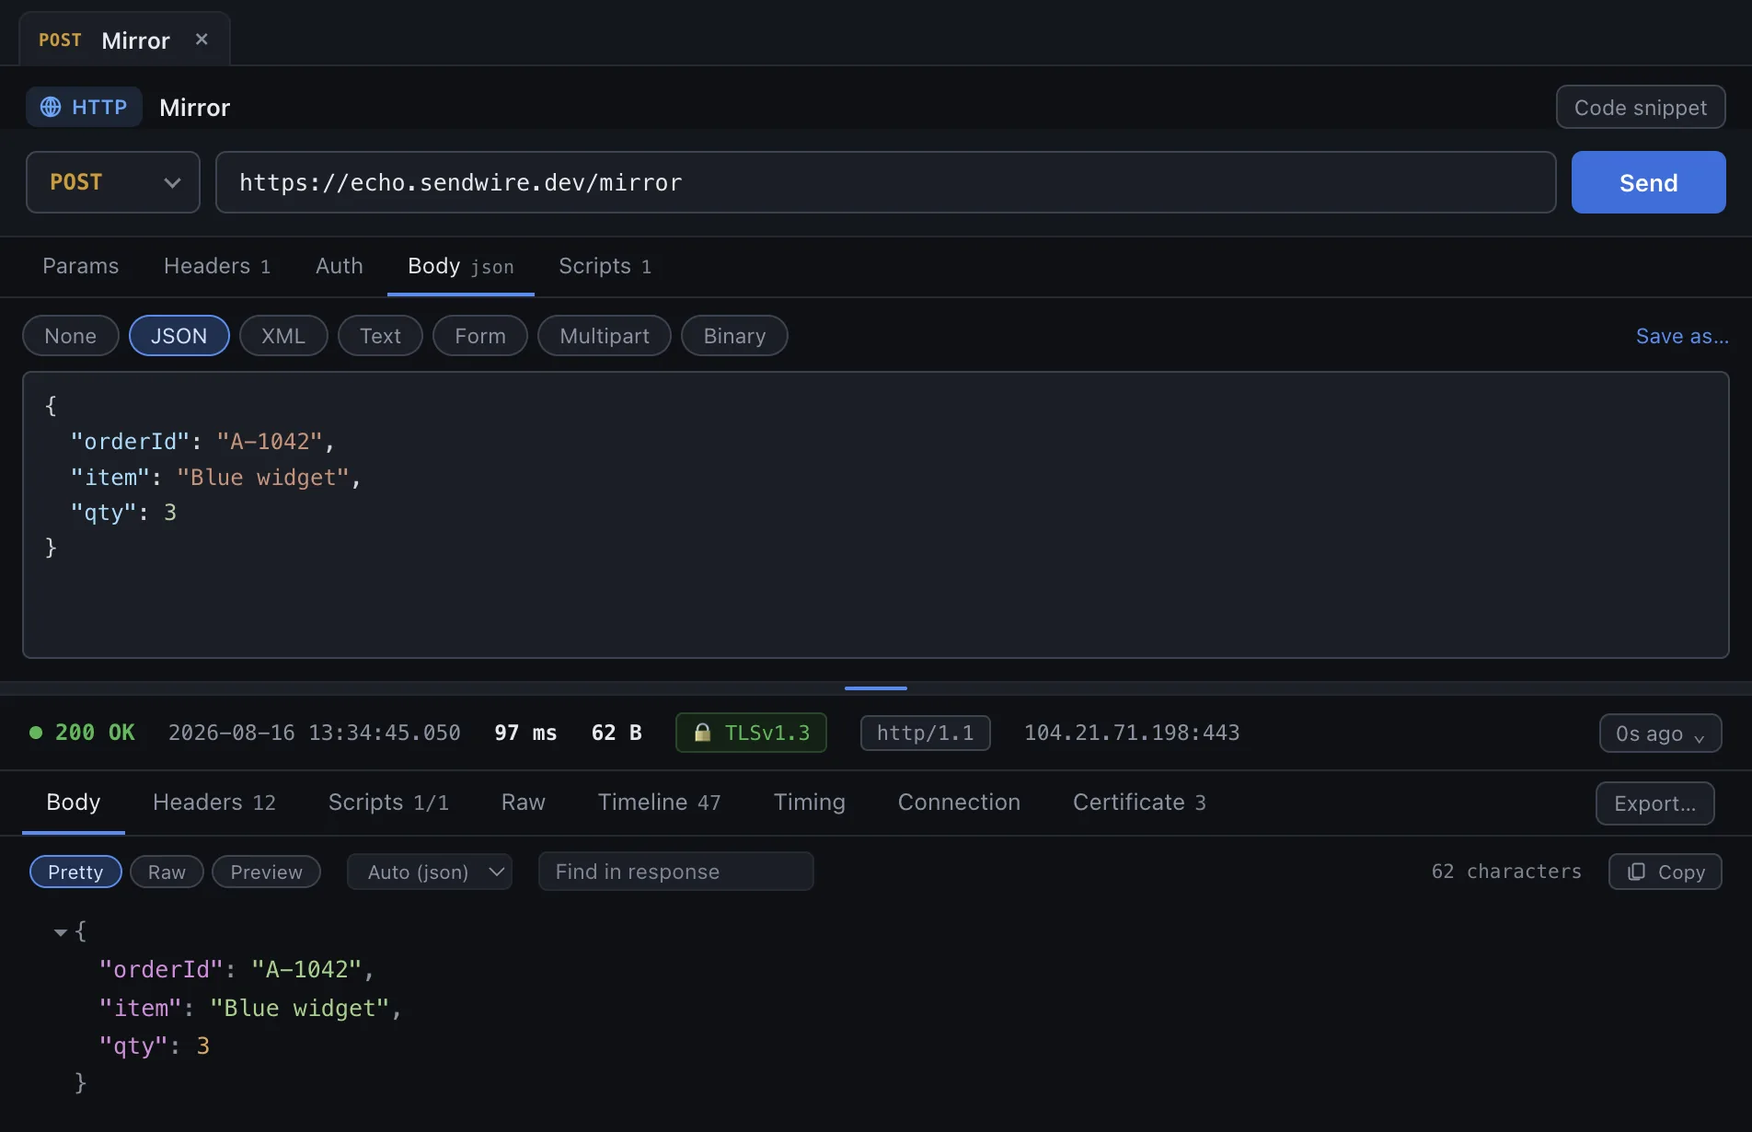The height and width of the screenshot is (1132, 1752).
Task: Click the 62 B response size
Action: tap(617, 733)
